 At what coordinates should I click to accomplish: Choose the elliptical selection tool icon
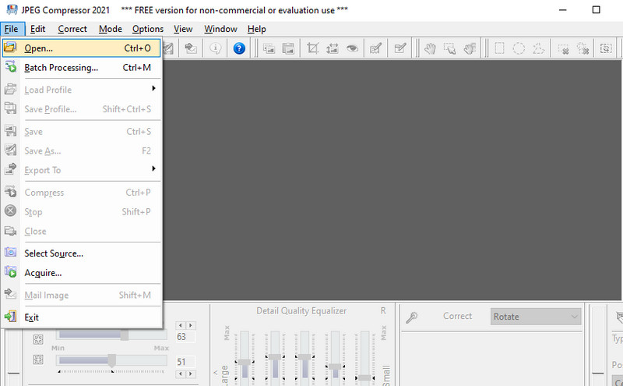(x=519, y=48)
